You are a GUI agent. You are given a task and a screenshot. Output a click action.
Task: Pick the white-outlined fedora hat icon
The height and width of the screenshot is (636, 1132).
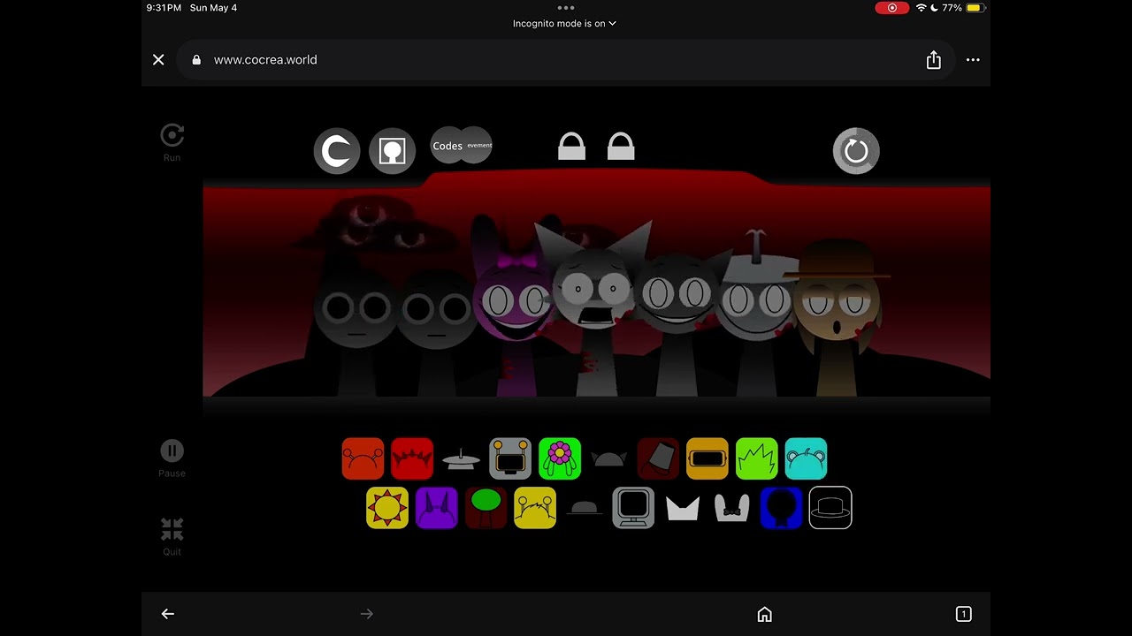click(830, 508)
